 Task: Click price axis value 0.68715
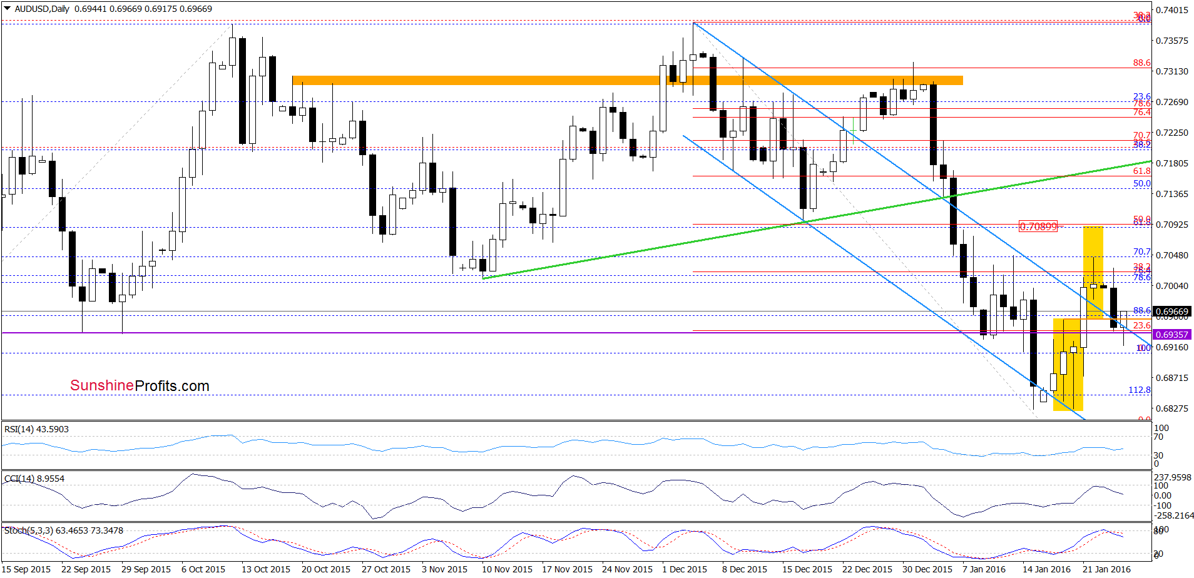[x=1171, y=378]
